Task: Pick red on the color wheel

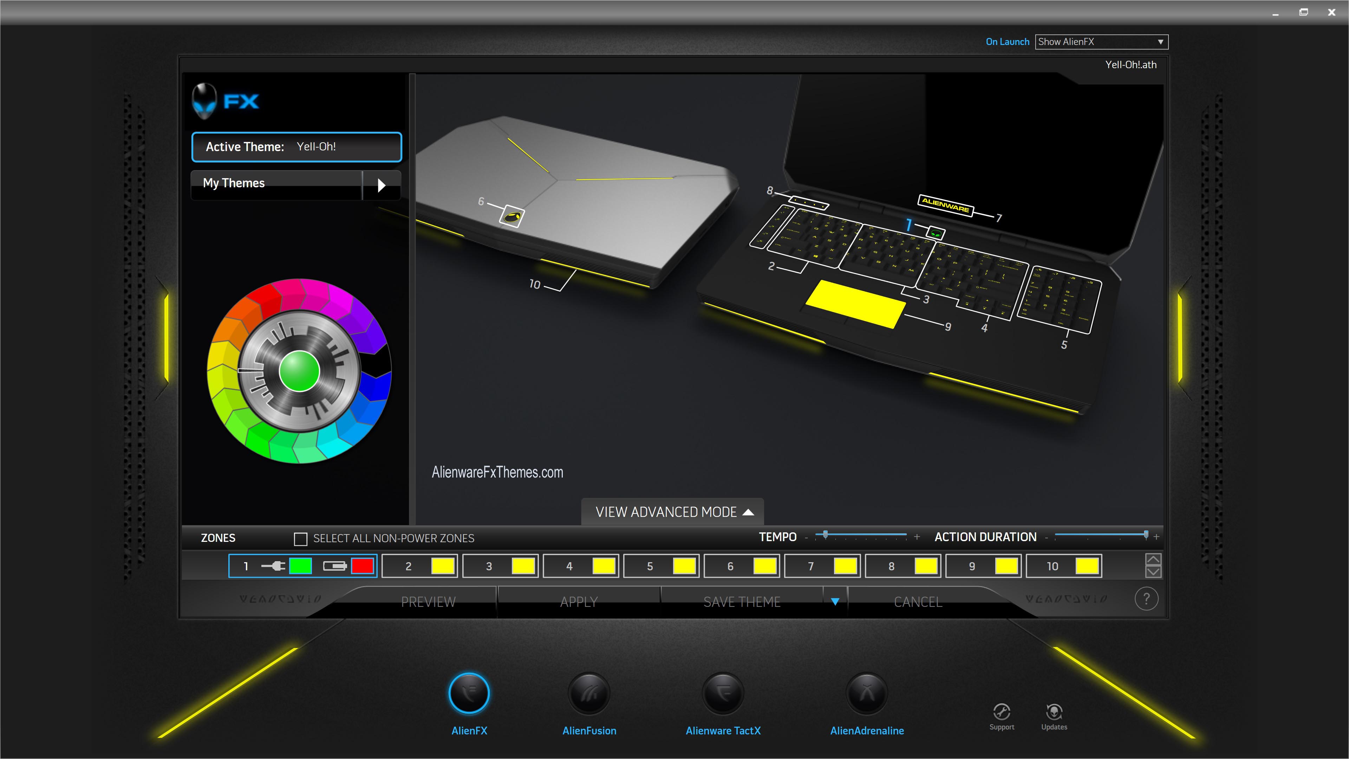Action: tap(266, 299)
